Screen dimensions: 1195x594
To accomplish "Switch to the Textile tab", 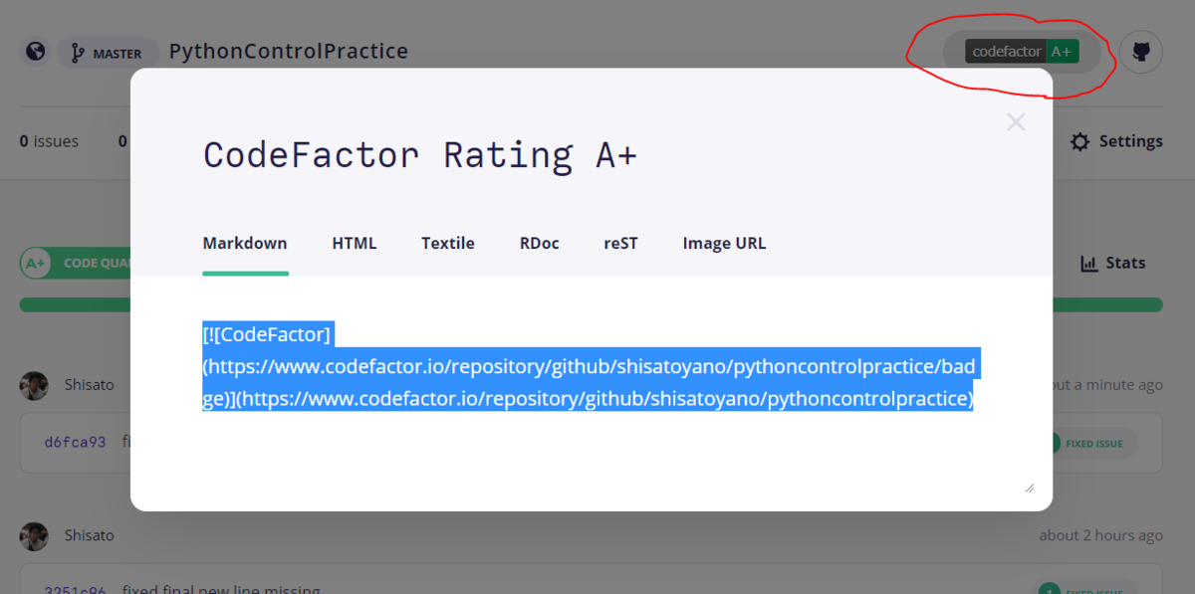I will tap(447, 244).
